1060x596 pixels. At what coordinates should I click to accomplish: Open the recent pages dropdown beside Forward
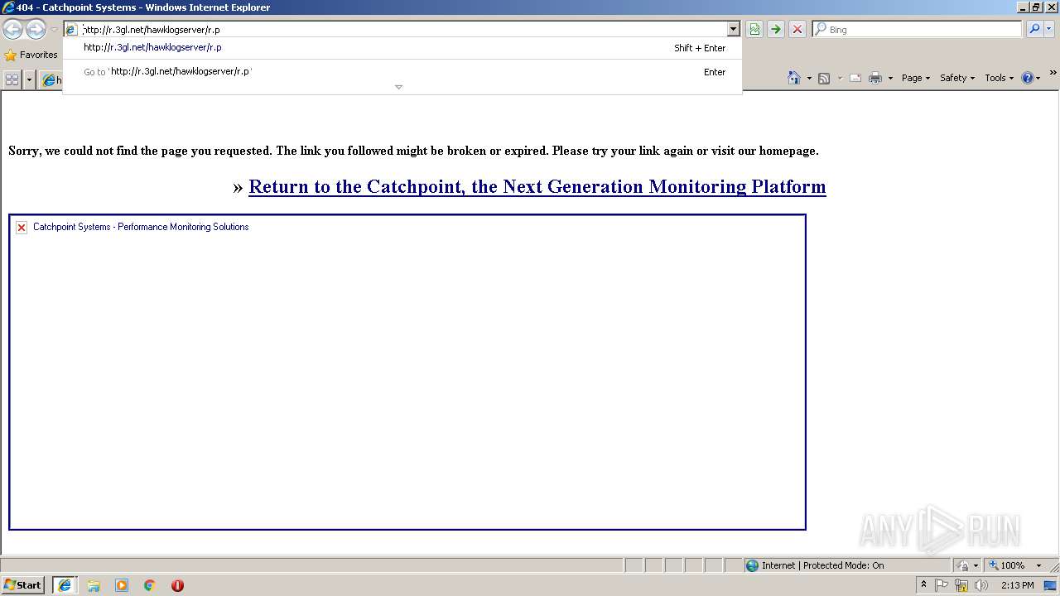(54, 30)
